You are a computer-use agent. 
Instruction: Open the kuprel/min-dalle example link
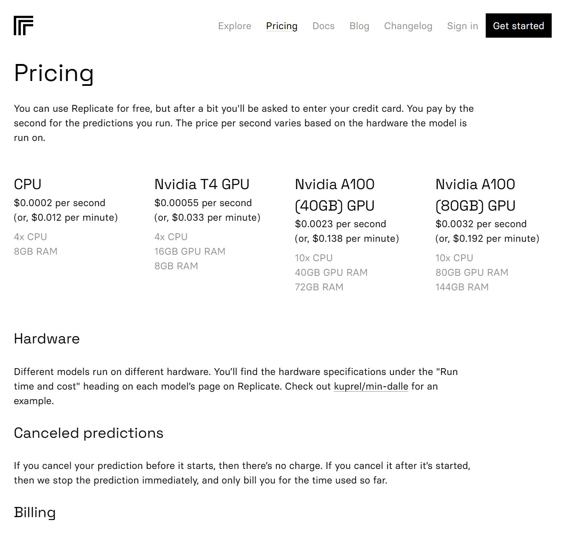click(x=371, y=386)
